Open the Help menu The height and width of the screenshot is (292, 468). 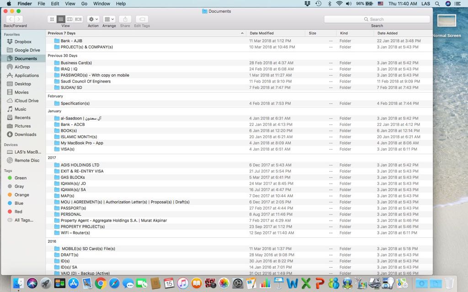[x=121, y=4]
